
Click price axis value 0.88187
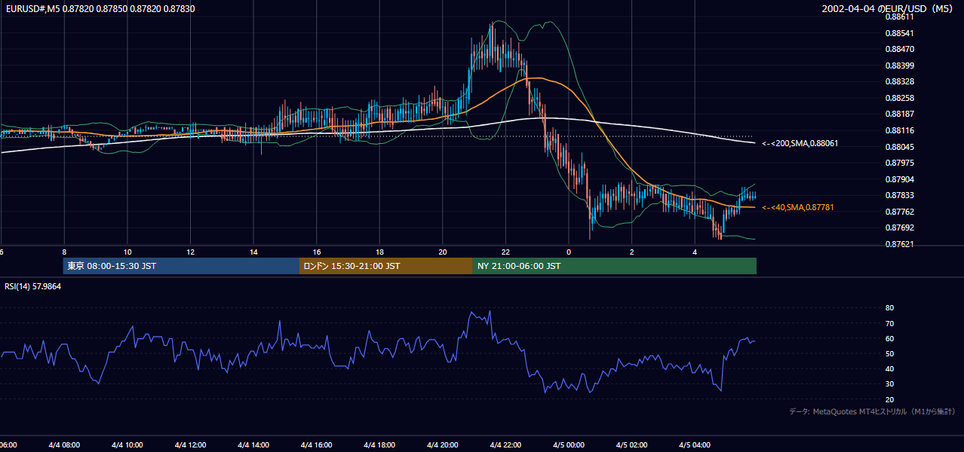pyautogui.click(x=900, y=114)
